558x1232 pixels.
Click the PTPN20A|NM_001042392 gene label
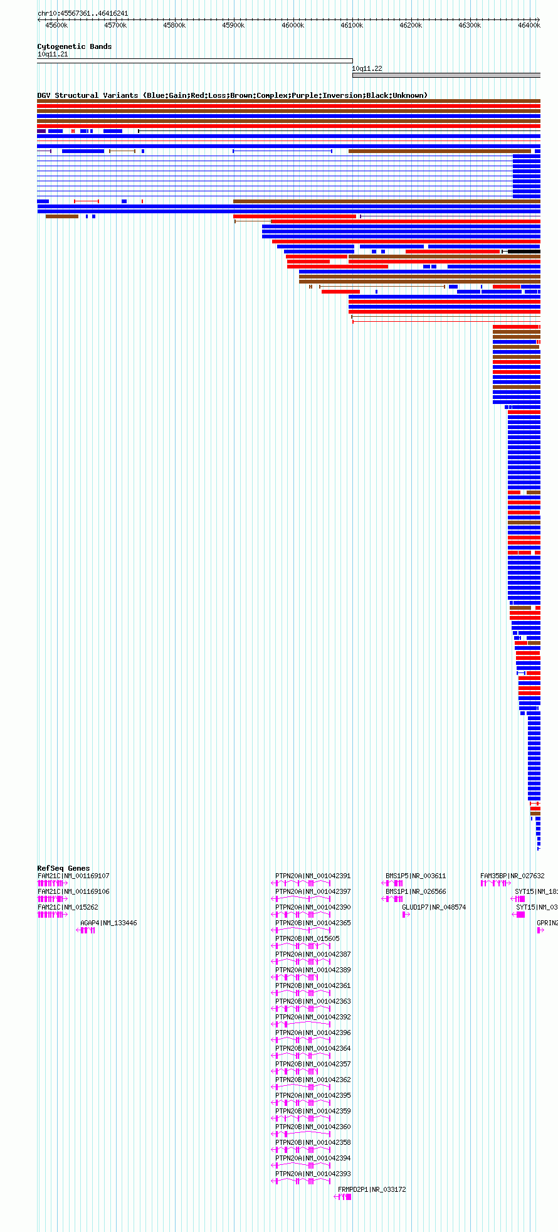[x=313, y=1017]
